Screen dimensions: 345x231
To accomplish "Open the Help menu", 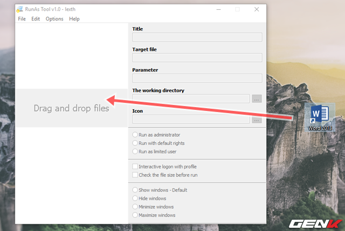I will point(74,19).
